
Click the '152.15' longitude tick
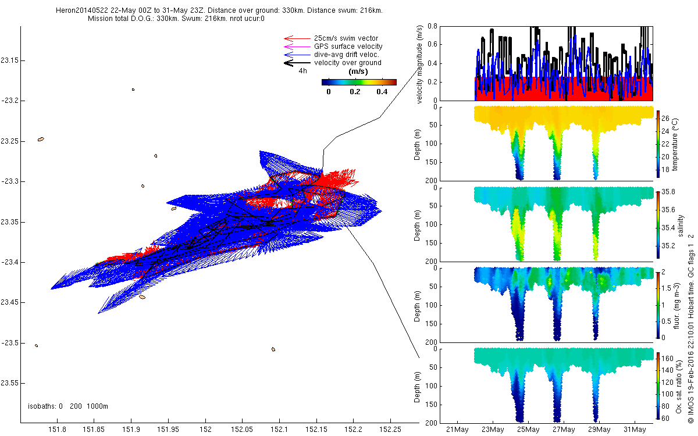pos(316,430)
